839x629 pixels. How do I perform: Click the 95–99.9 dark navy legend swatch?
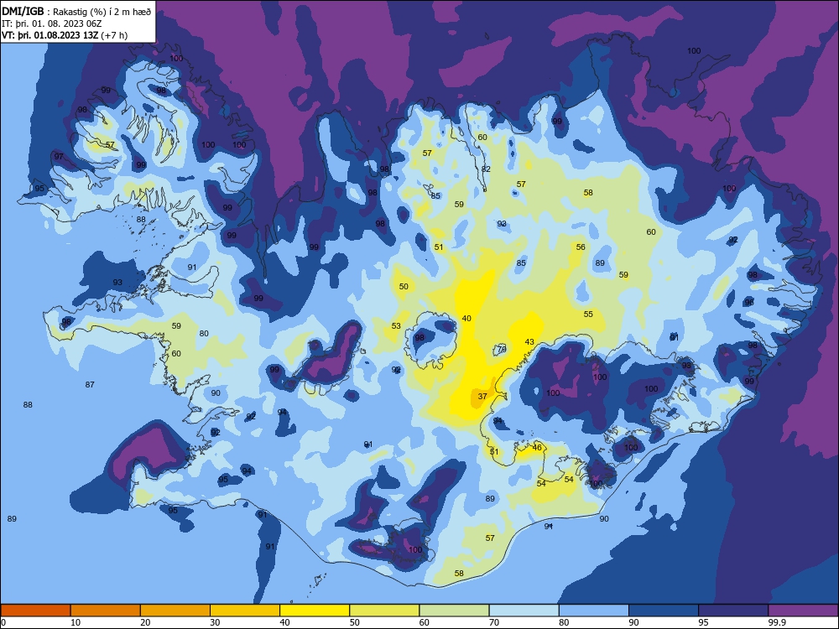733,611
